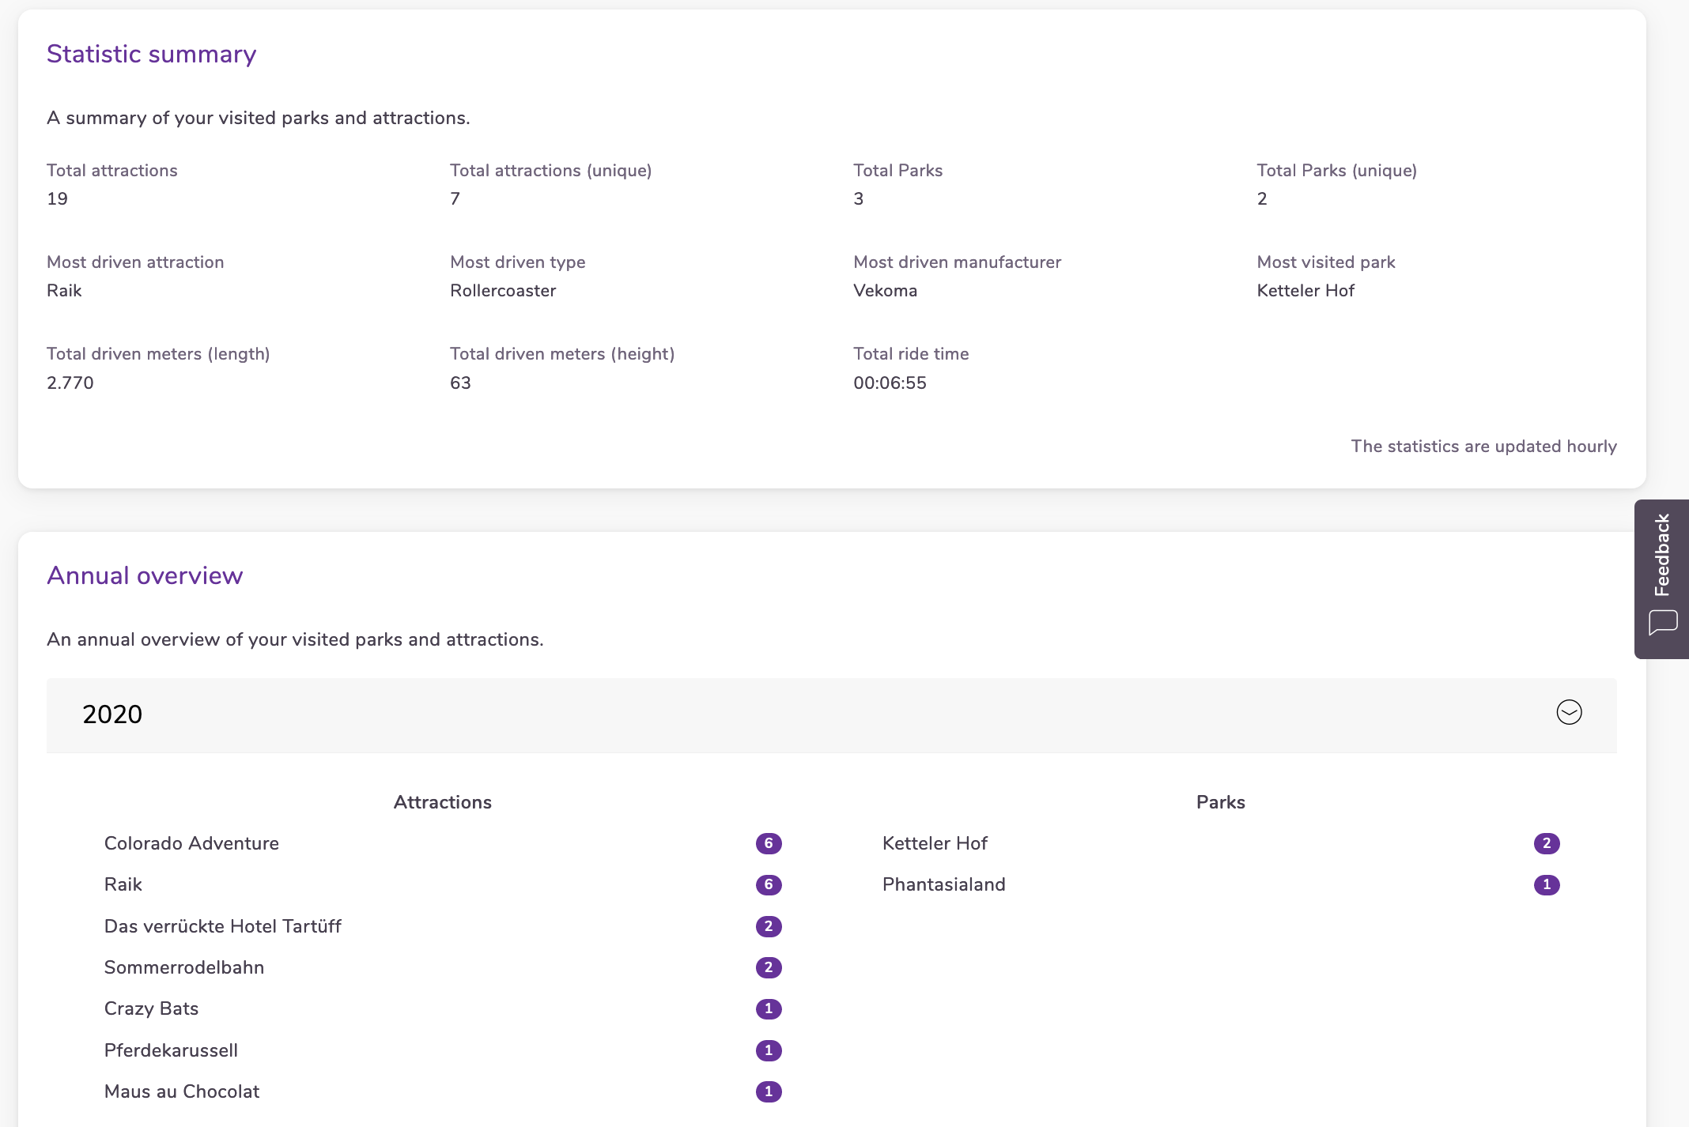Viewport: 1689px width, 1127px height.
Task: Click the Colorado Adventure count badge
Action: 768,843
